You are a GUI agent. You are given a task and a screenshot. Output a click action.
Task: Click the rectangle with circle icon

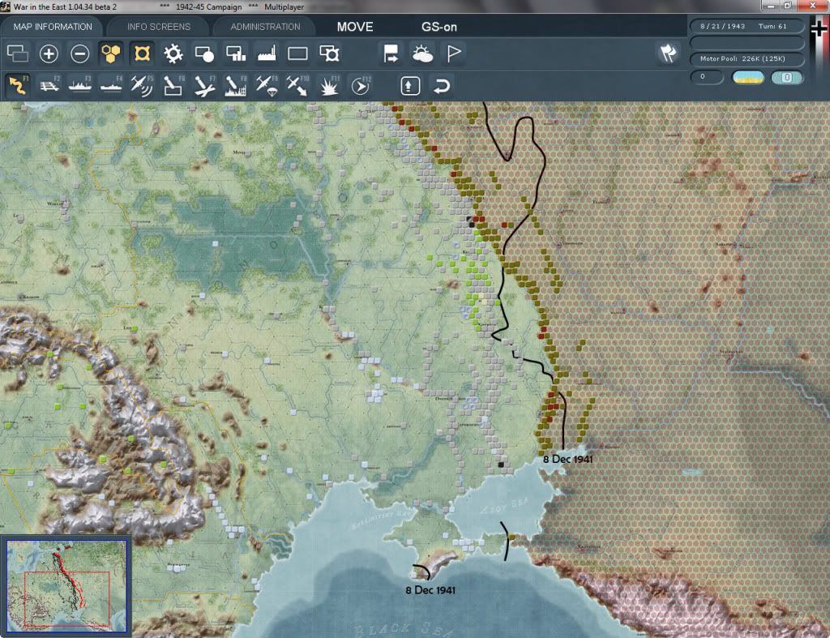[204, 54]
